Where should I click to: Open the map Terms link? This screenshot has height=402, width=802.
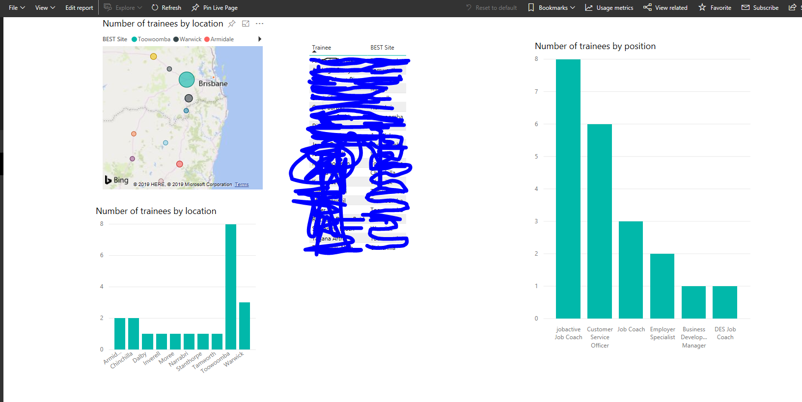coord(242,185)
